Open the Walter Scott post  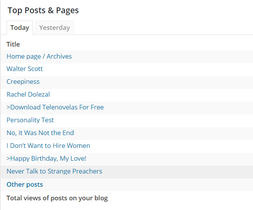tap(24, 69)
